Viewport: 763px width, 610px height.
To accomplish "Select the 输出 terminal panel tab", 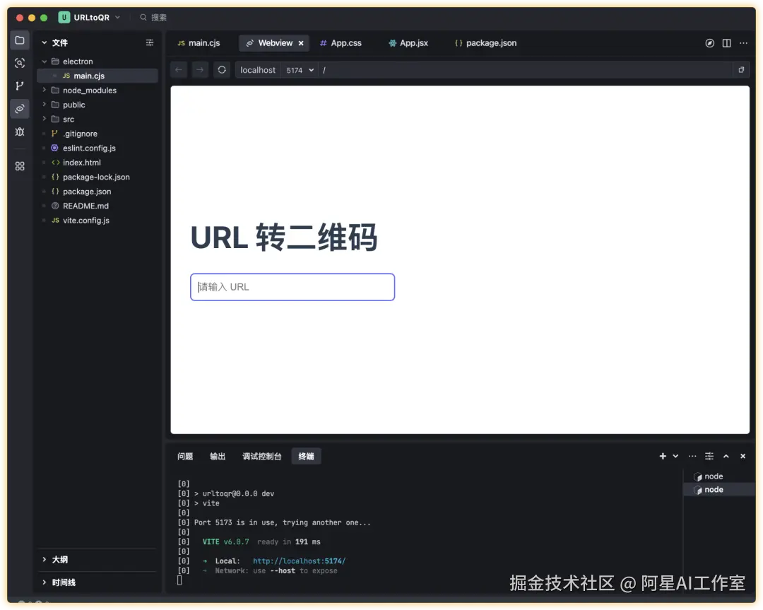I will [x=217, y=456].
